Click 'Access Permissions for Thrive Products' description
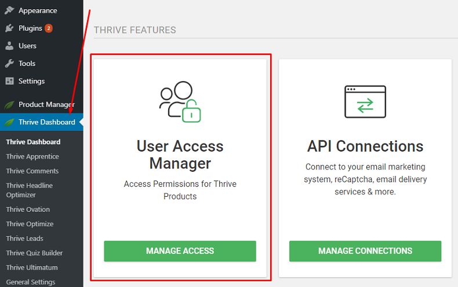The height and width of the screenshot is (287, 458). (x=180, y=190)
